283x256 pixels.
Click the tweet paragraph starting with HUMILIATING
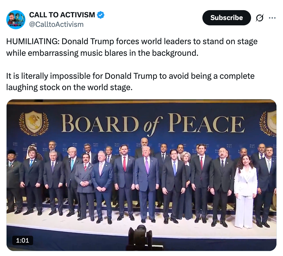click(x=132, y=47)
